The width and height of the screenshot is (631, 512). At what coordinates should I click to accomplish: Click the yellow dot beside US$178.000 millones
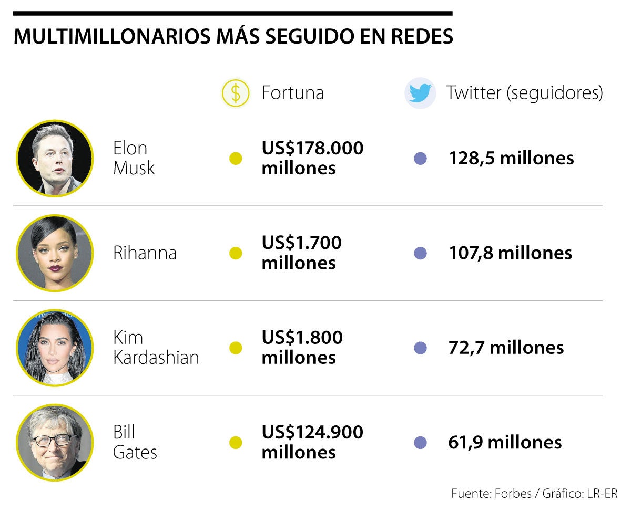(236, 159)
